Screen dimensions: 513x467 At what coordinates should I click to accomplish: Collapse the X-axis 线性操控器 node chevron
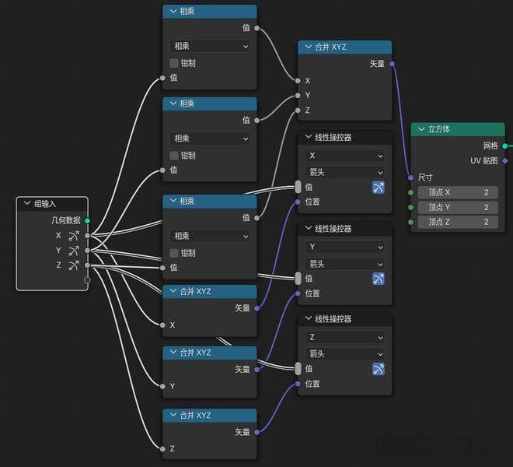(x=309, y=137)
